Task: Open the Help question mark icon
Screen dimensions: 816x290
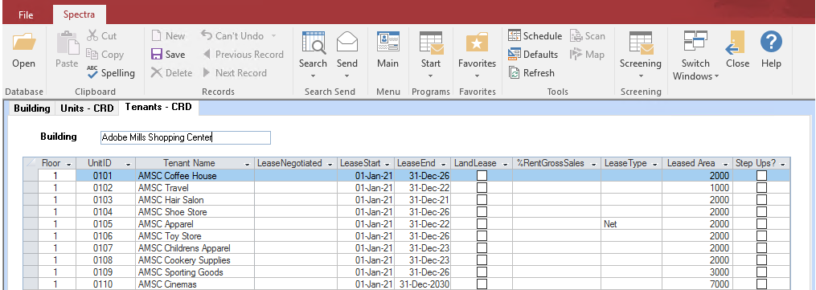Action: tap(771, 42)
